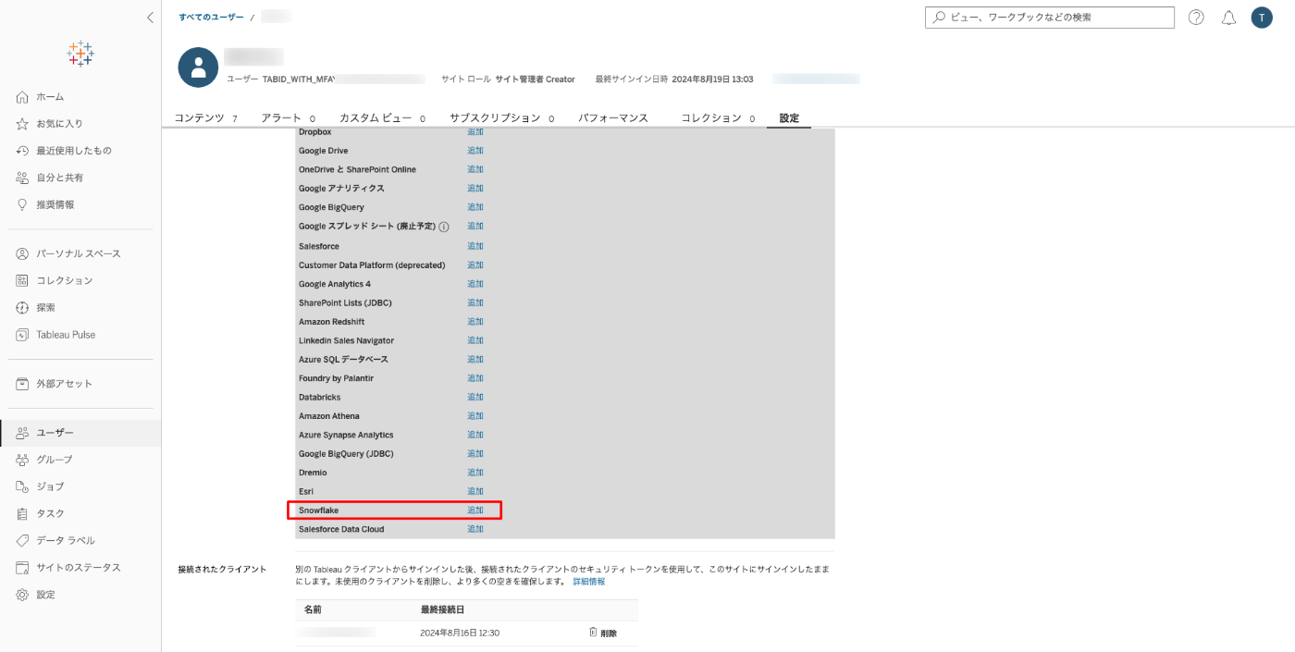Click 追加 for Azure Synapse Analytics
Screen dimensions: 1295x652
pos(475,435)
